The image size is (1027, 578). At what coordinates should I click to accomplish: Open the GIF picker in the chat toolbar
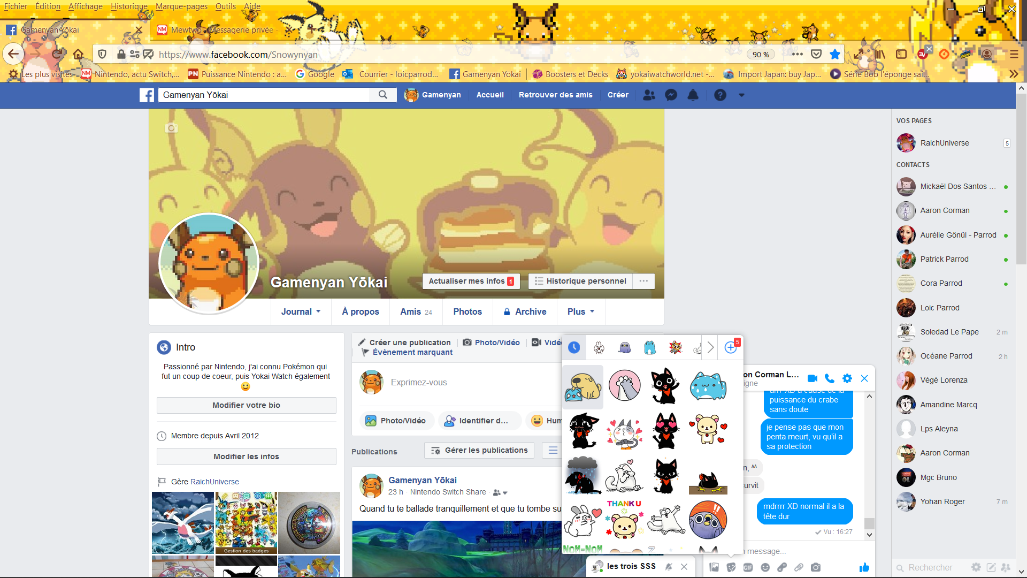[748, 567]
